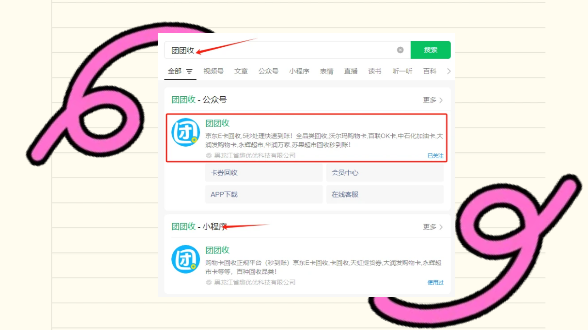Viewport: 588px width, 330px height.
Task: Click 黑龙江省趣优优科技有限公司 under the 小程序 result
Action: (x=255, y=282)
